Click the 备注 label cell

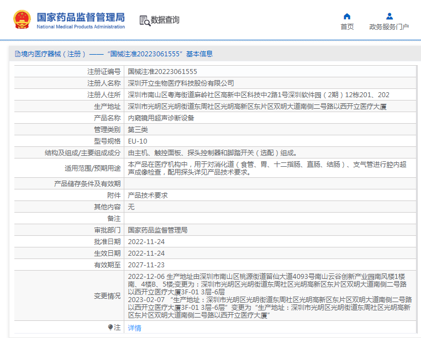click(69, 219)
